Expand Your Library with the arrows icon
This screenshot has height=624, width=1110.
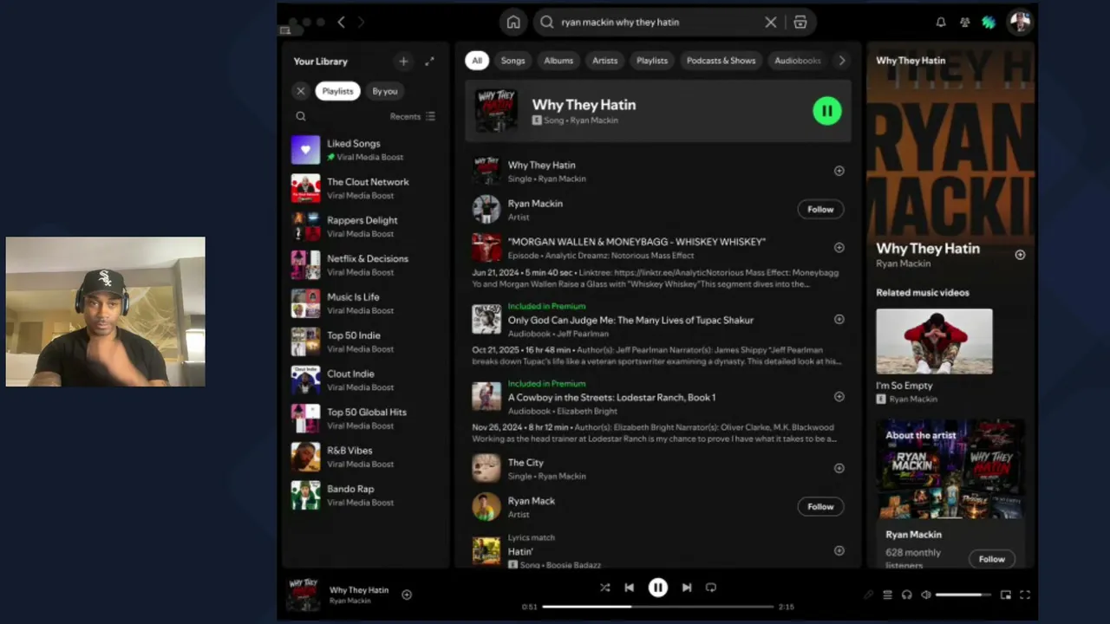tap(429, 62)
